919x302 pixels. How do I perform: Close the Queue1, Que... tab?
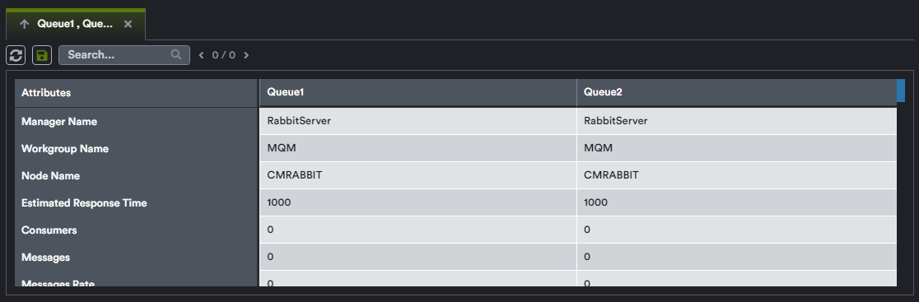click(128, 24)
